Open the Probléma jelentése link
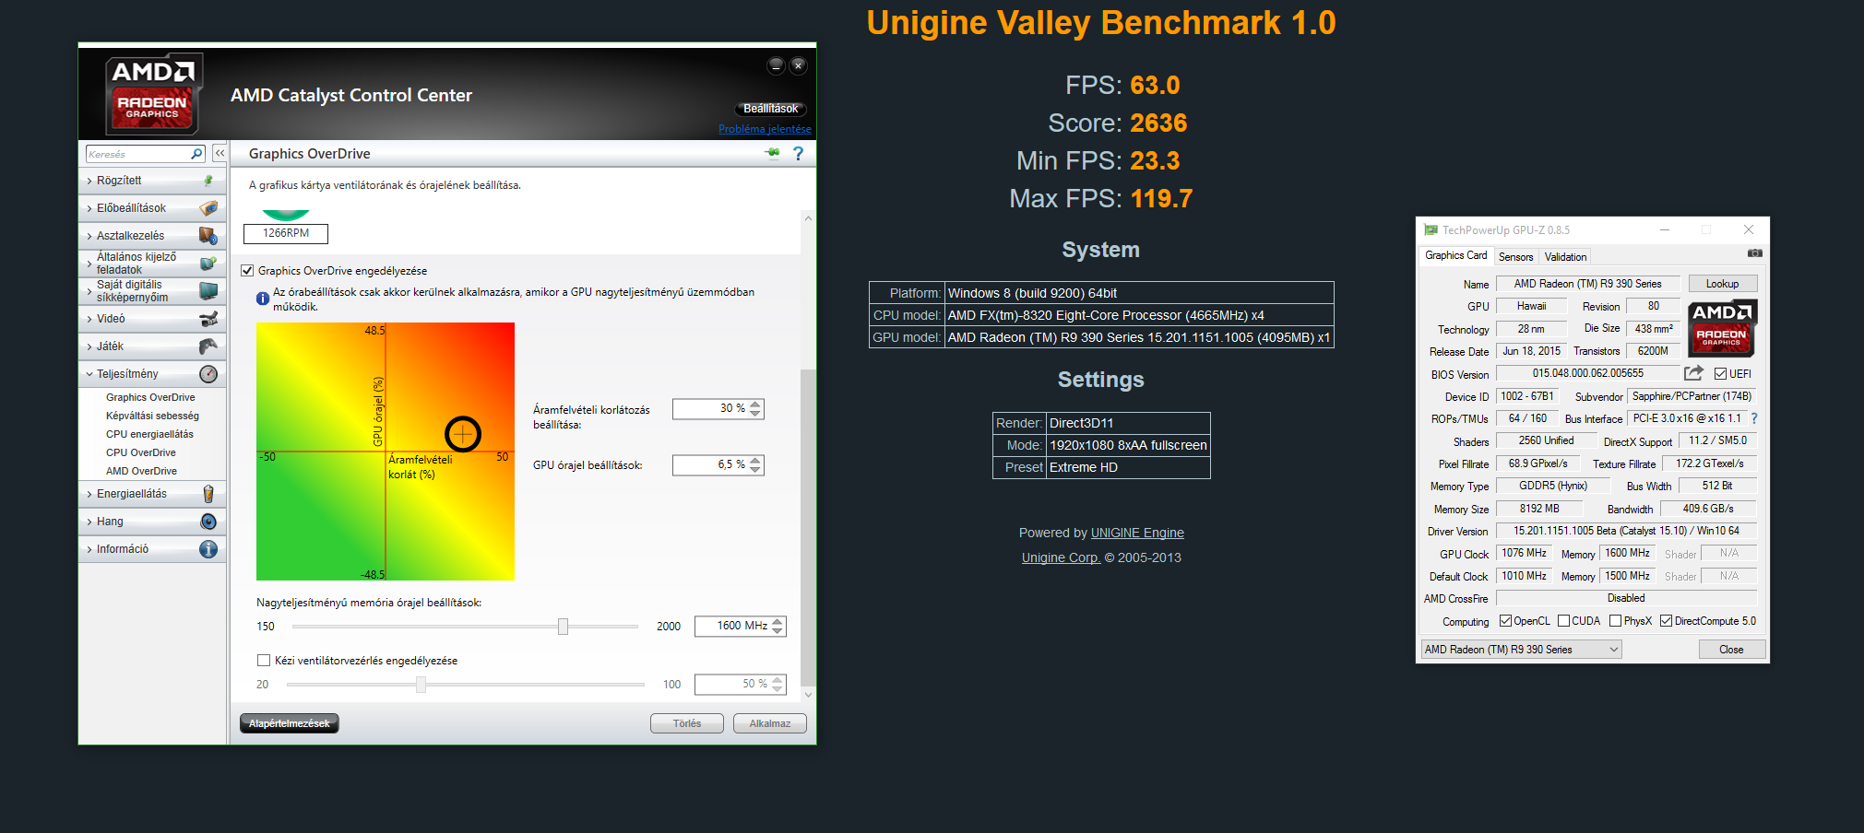The image size is (1864, 833). (765, 129)
